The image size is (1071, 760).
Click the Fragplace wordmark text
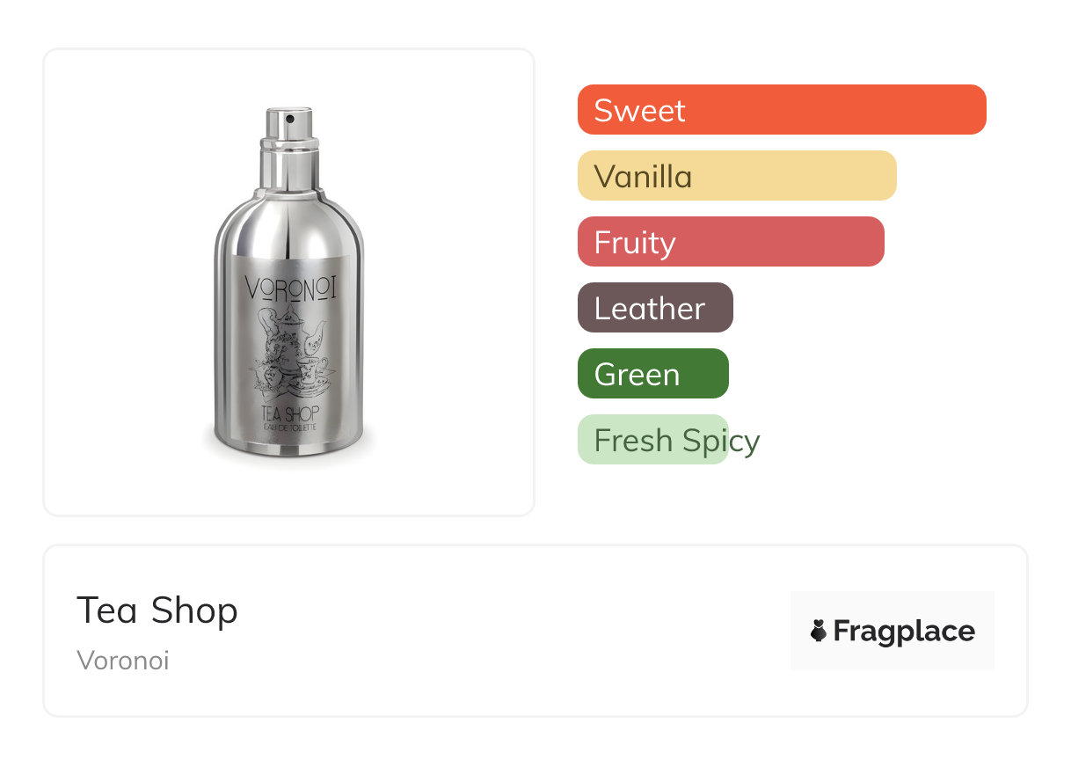[904, 631]
